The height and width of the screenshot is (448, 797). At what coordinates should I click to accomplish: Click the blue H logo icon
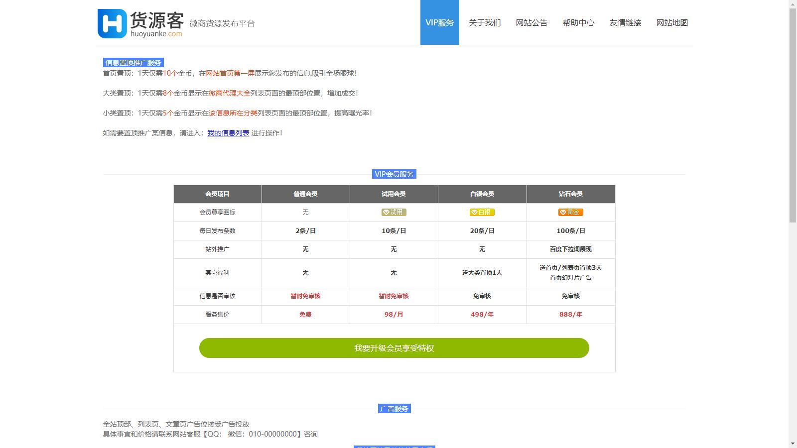click(112, 23)
